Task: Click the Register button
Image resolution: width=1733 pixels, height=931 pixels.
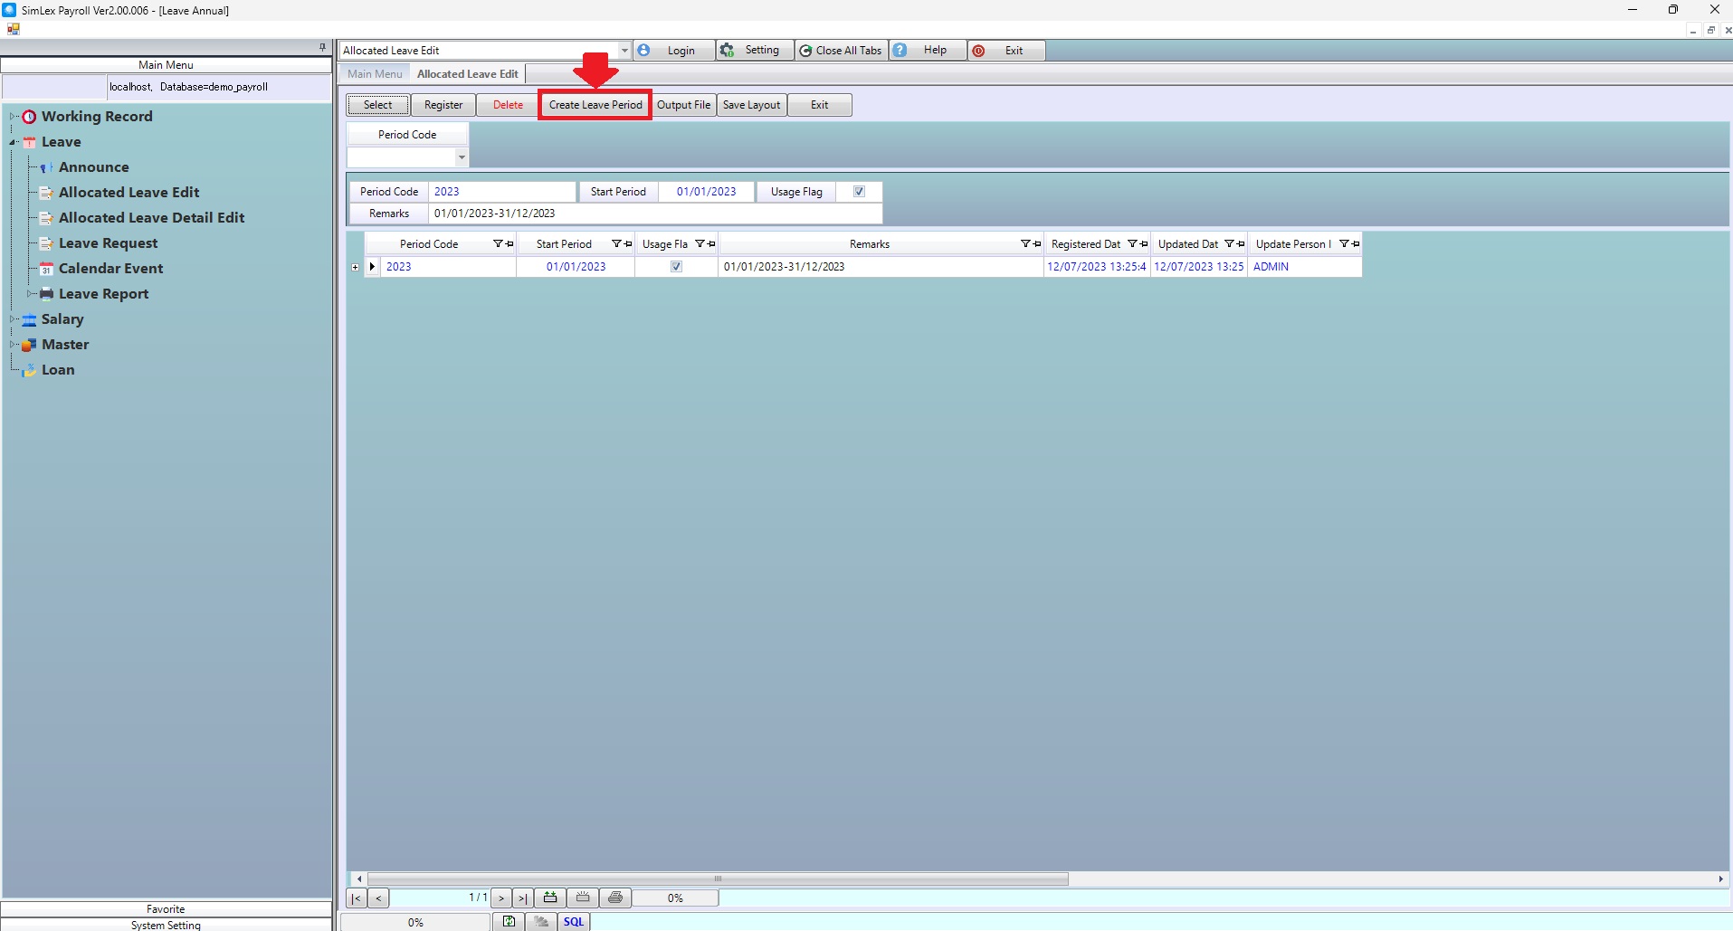Action: coord(443,105)
